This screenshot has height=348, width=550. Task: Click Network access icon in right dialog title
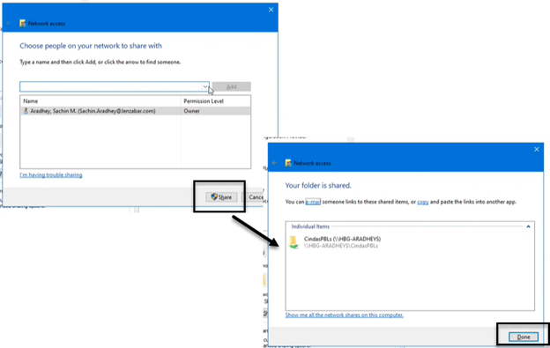tap(288, 163)
